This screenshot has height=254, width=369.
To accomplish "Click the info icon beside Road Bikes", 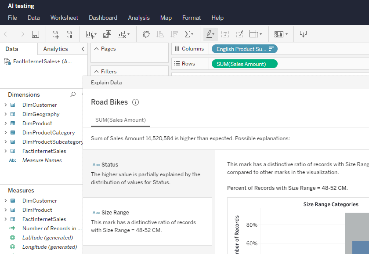I will 135,102.
